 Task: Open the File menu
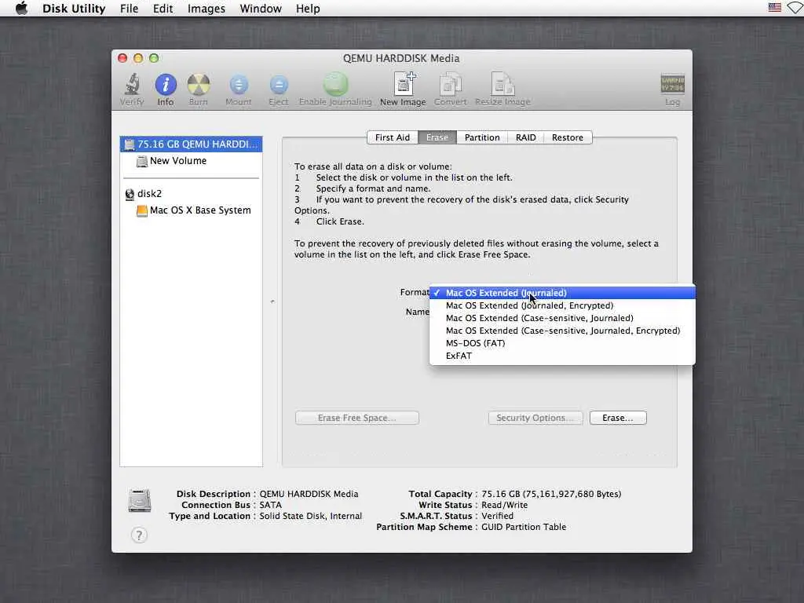129,8
